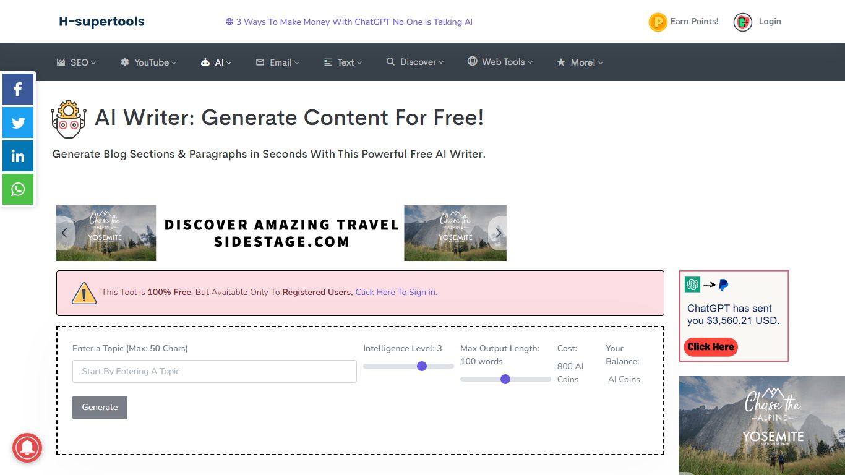Follow the Click Here To Sign in link
The height and width of the screenshot is (475, 845).
[396, 292]
